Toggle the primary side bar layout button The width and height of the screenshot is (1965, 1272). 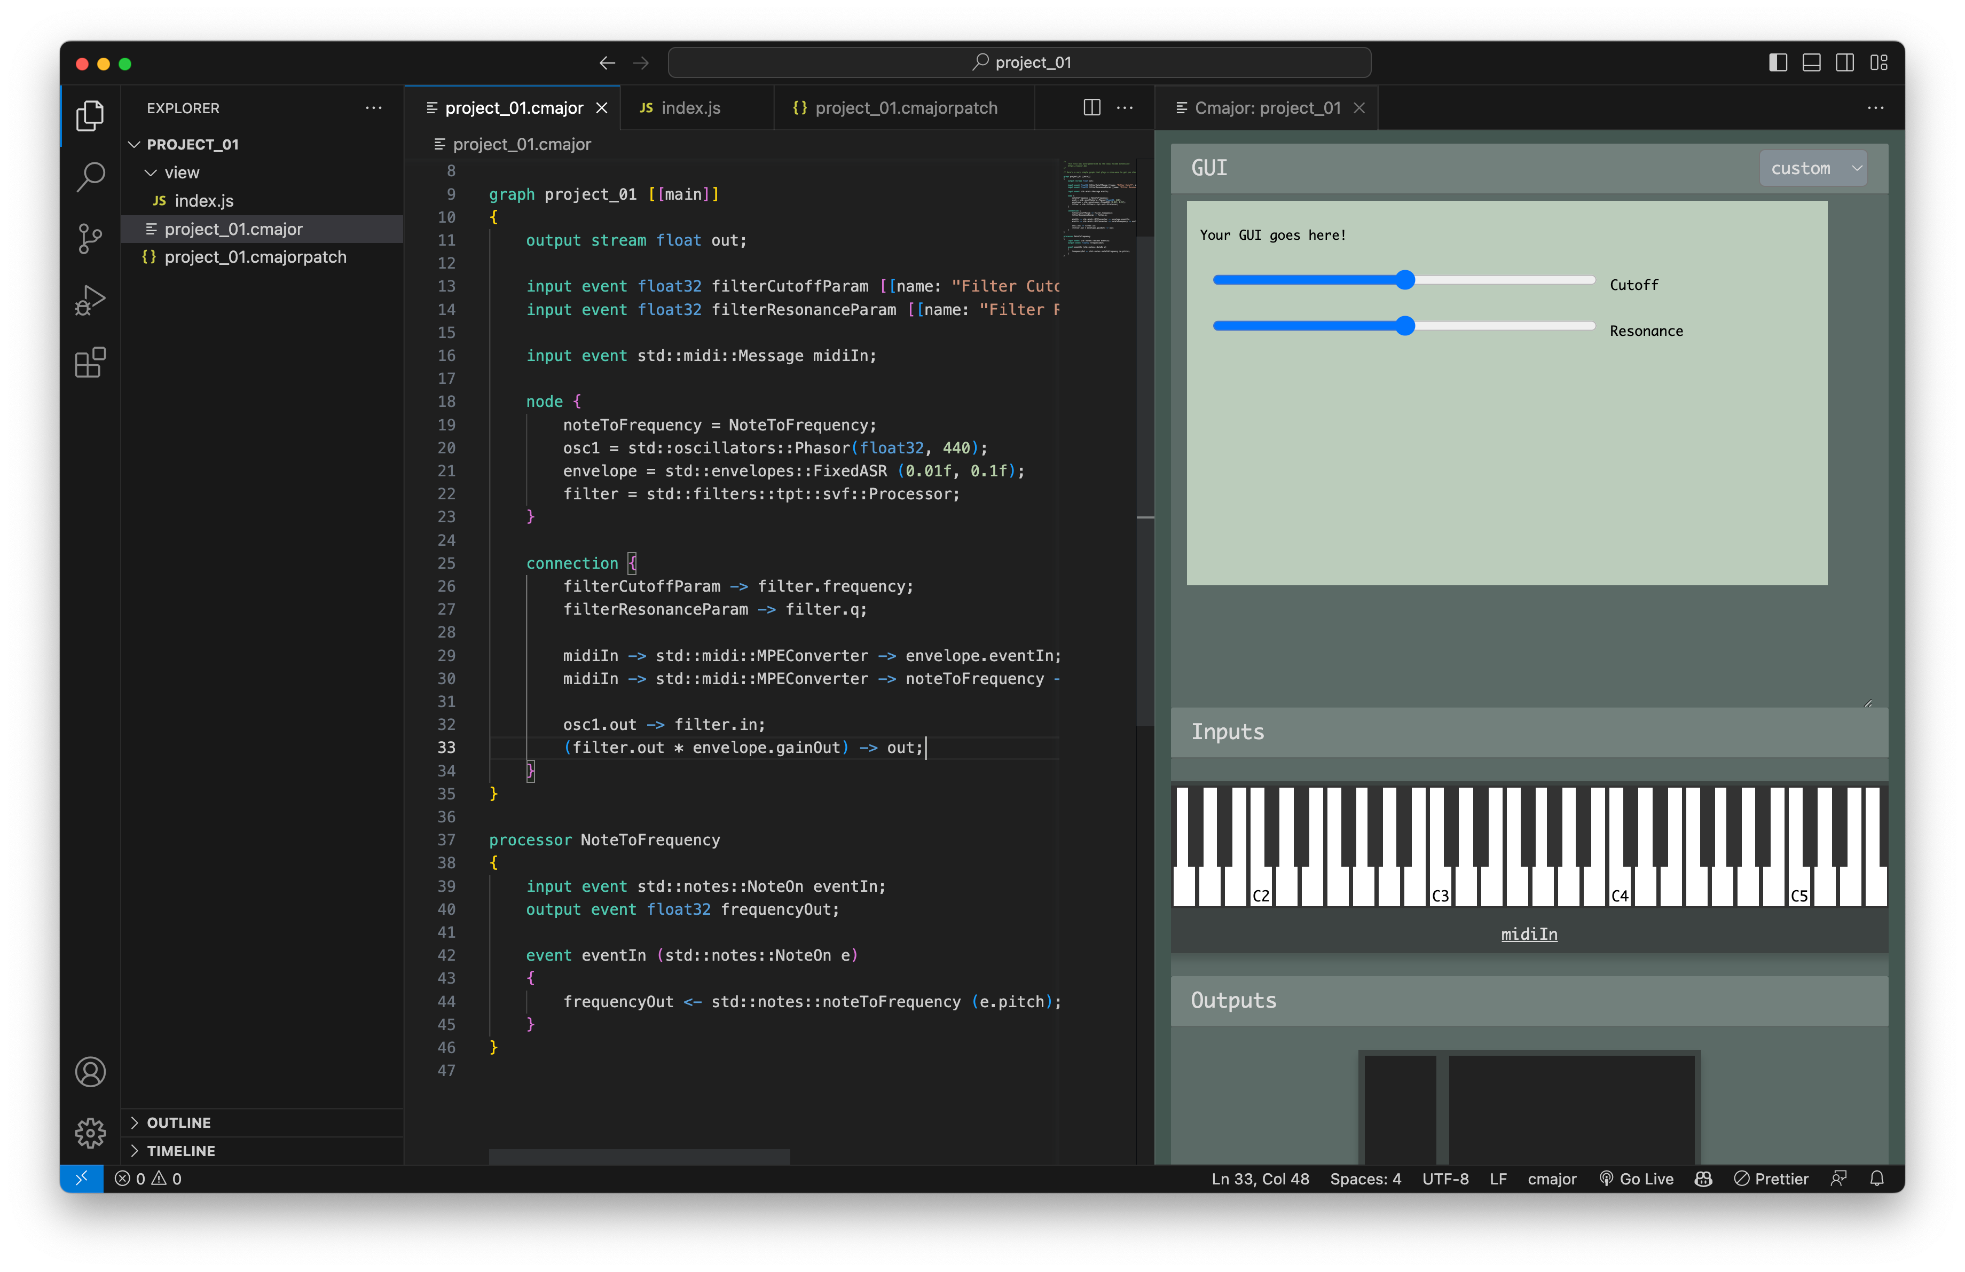[x=1778, y=62]
